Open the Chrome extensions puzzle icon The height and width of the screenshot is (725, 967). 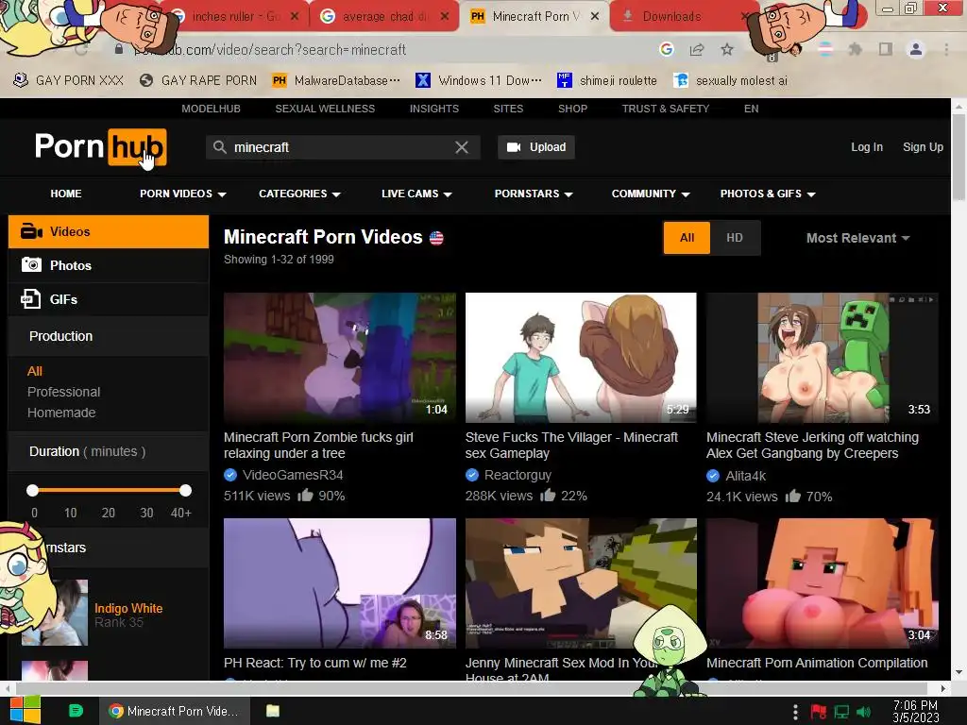pos(855,49)
